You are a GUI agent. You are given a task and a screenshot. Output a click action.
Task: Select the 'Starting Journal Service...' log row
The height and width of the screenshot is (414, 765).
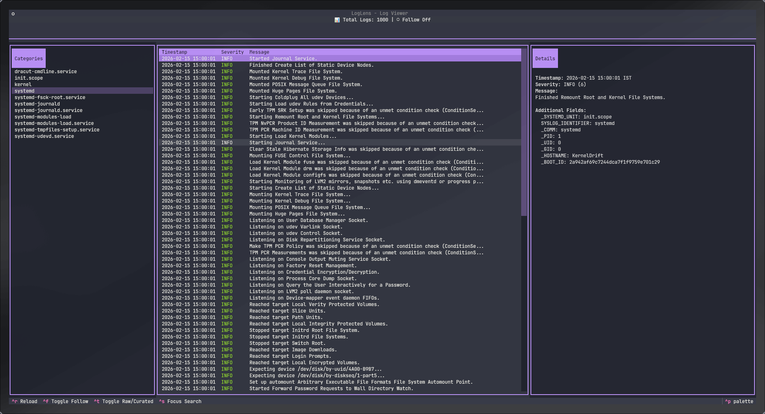coord(287,143)
